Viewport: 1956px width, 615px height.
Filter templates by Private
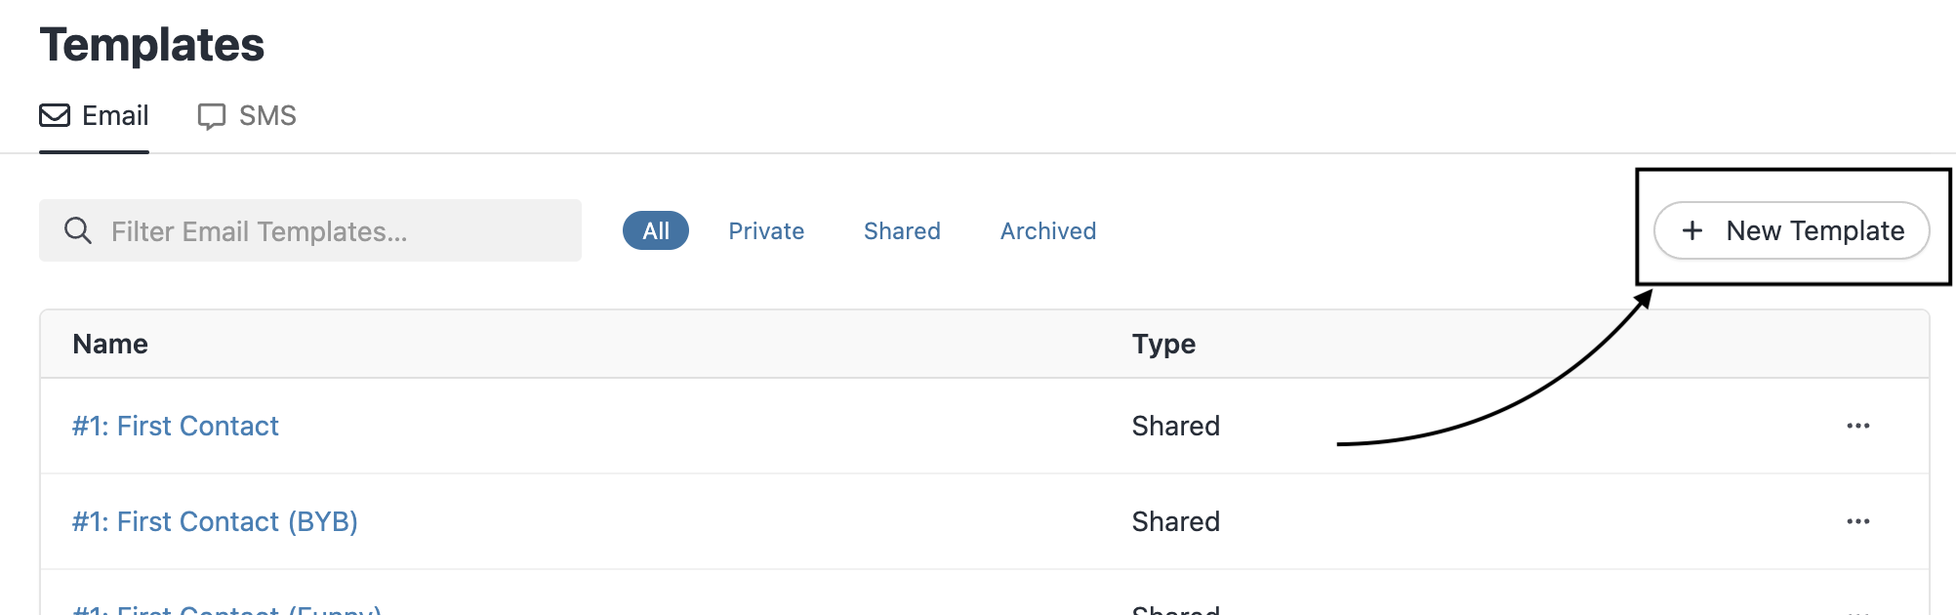point(766,231)
